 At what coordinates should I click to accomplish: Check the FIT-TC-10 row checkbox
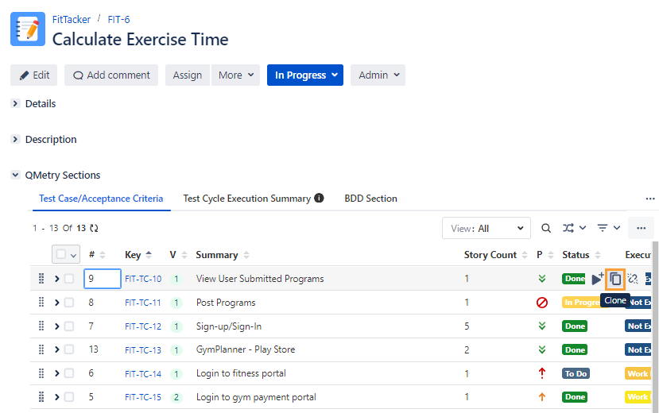pyautogui.click(x=69, y=279)
